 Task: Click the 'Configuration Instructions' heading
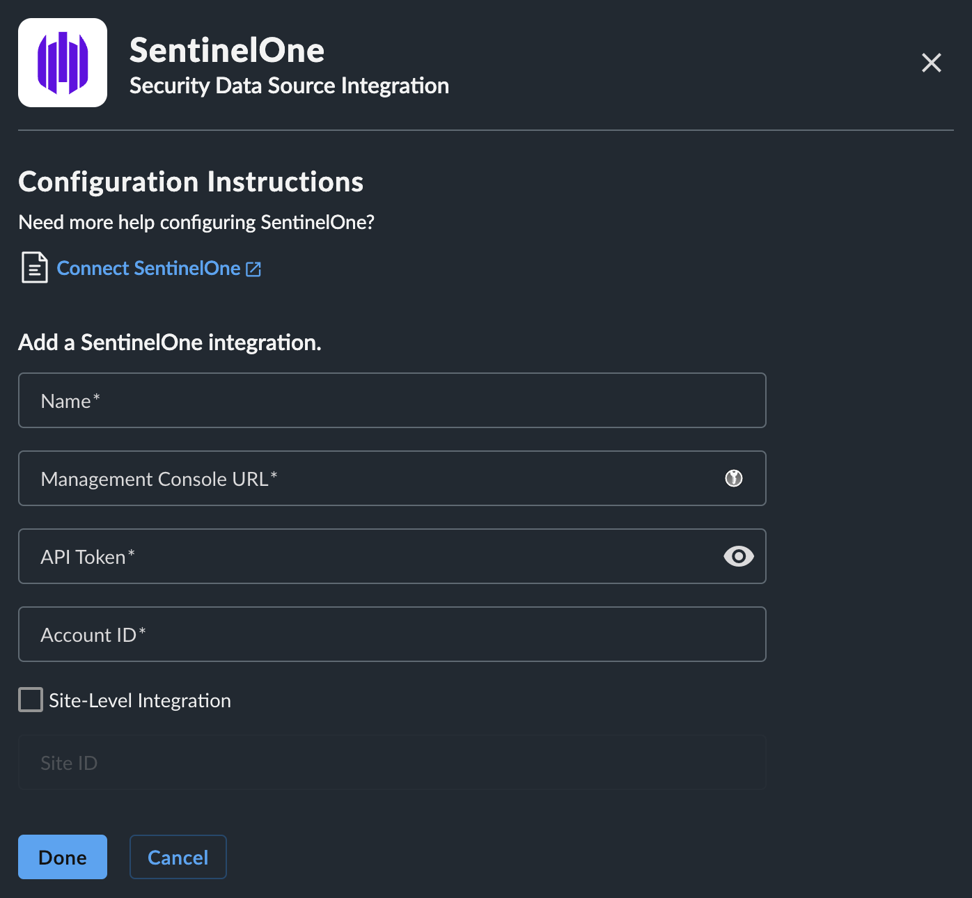(191, 182)
